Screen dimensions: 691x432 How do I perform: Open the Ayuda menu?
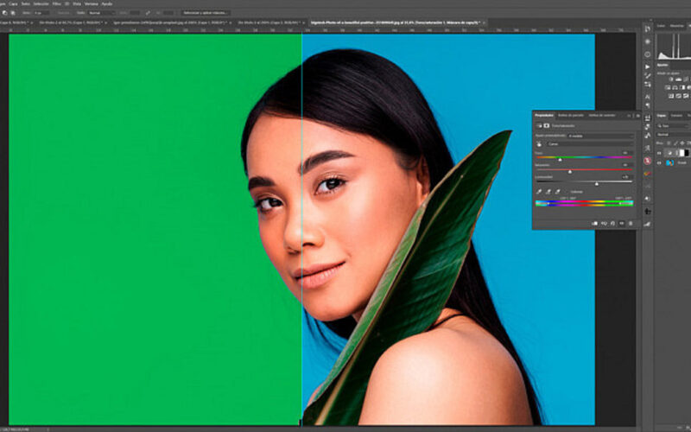coord(106,3)
